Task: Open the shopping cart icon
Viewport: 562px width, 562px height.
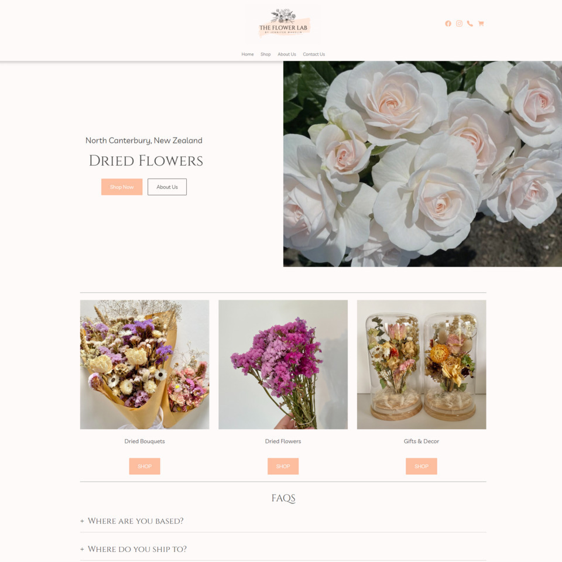Action: coord(481,23)
